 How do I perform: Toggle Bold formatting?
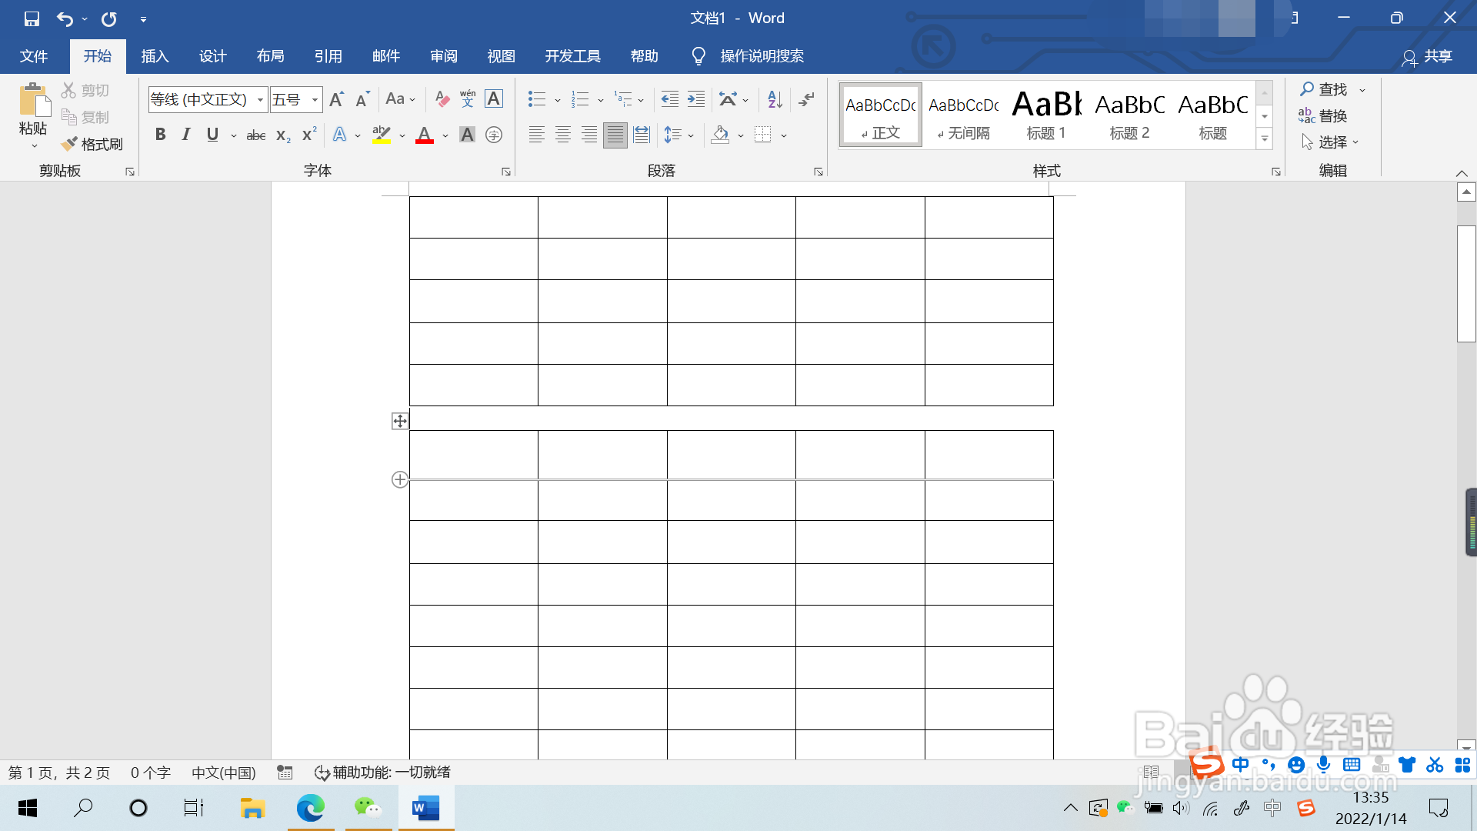pyautogui.click(x=160, y=135)
